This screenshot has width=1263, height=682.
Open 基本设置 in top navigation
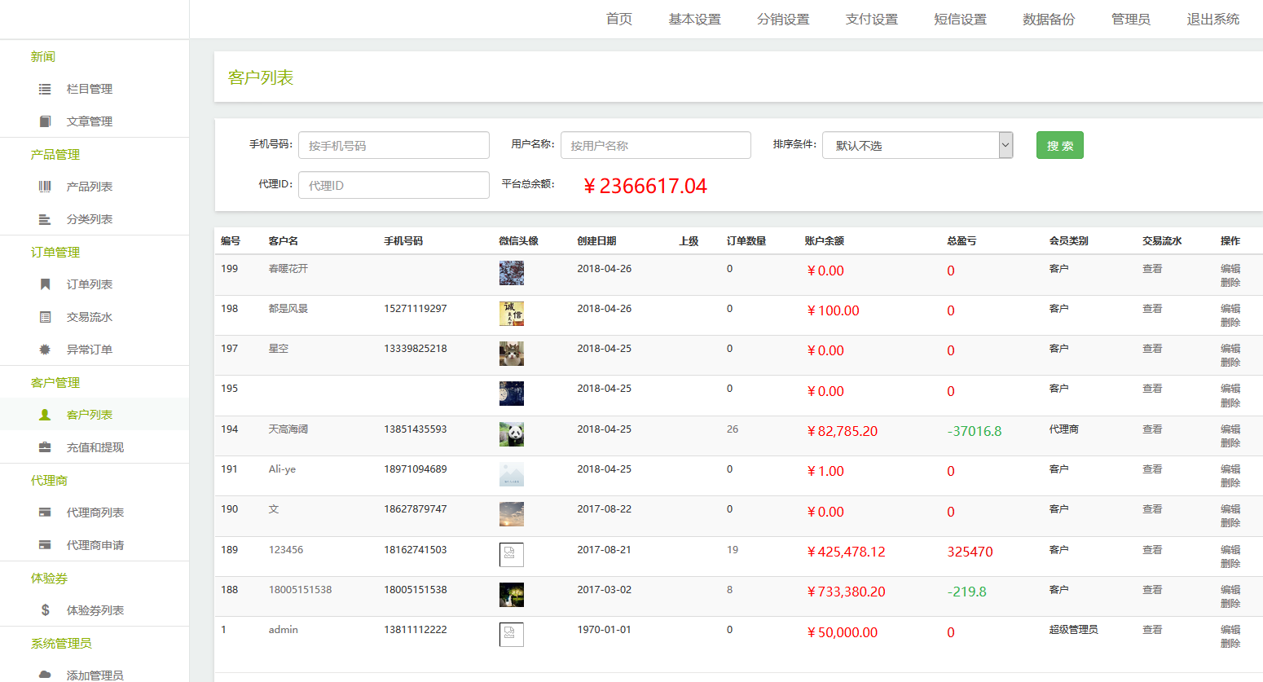pyautogui.click(x=695, y=19)
